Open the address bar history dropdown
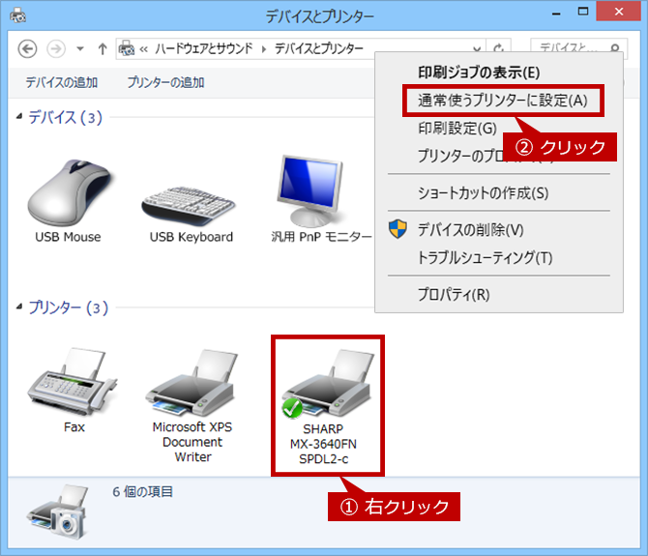The image size is (648, 556). 477,48
